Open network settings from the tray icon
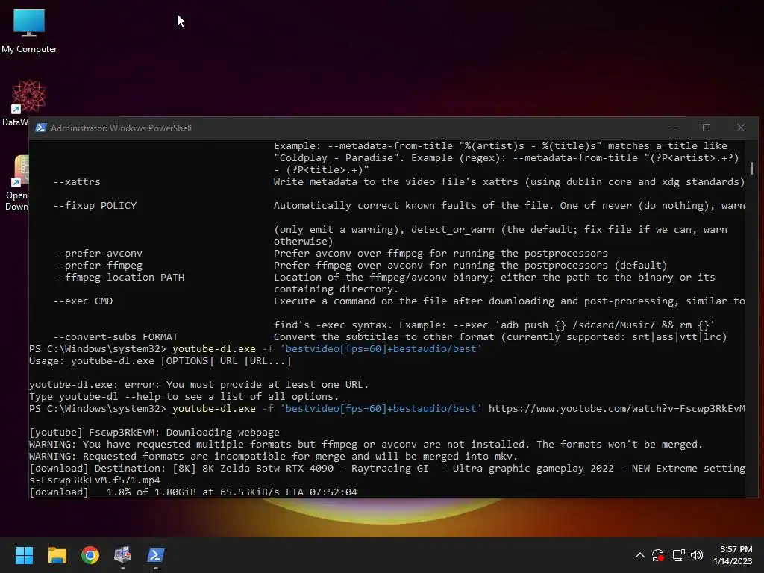This screenshot has height=573, width=764. 678,555
